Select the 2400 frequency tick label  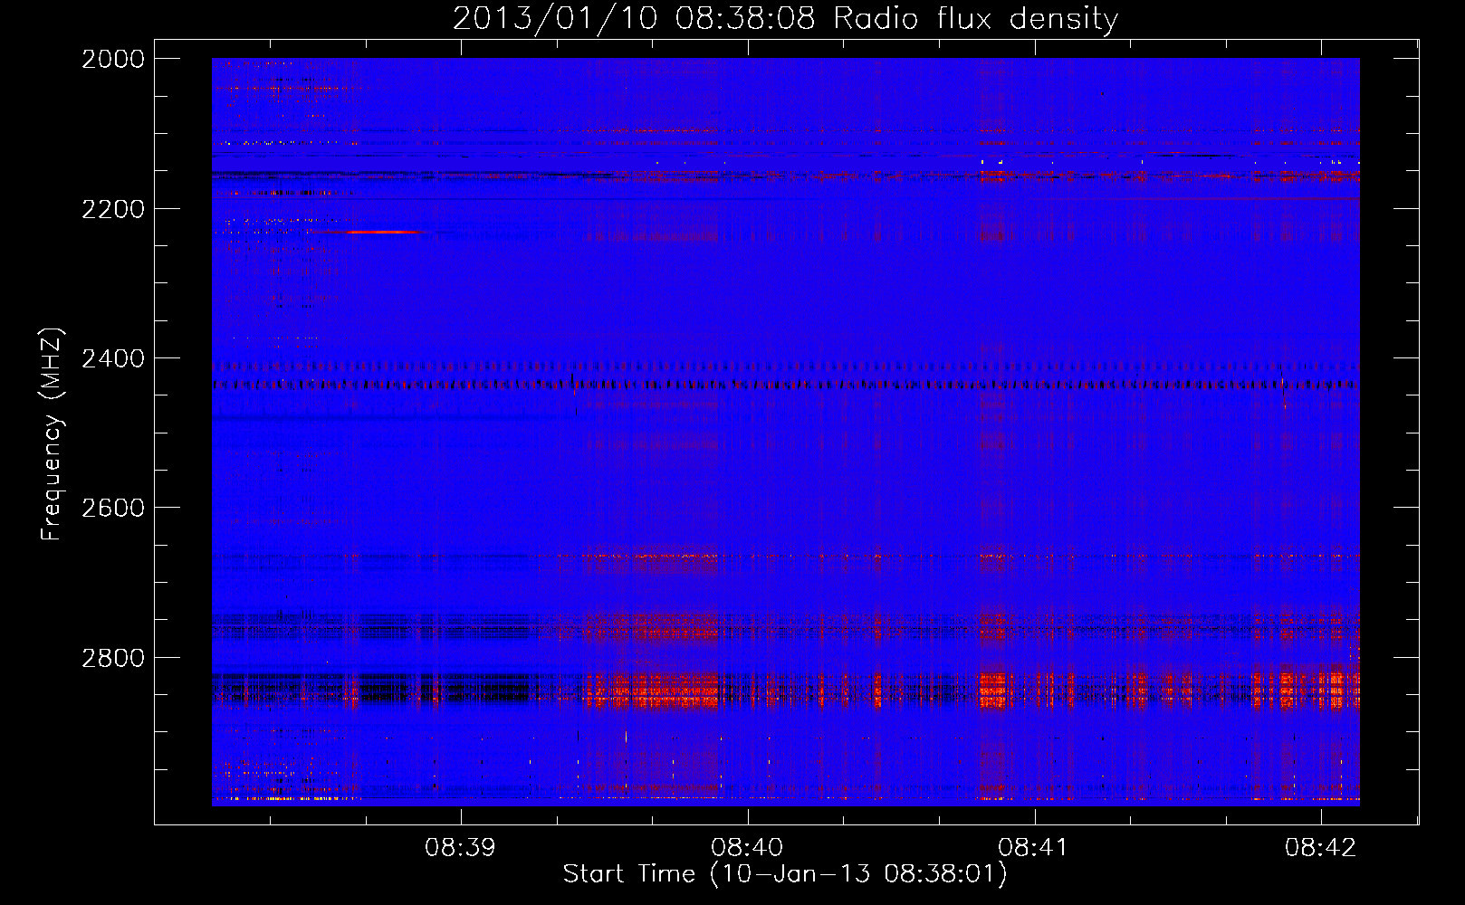click(x=113, y=358)
